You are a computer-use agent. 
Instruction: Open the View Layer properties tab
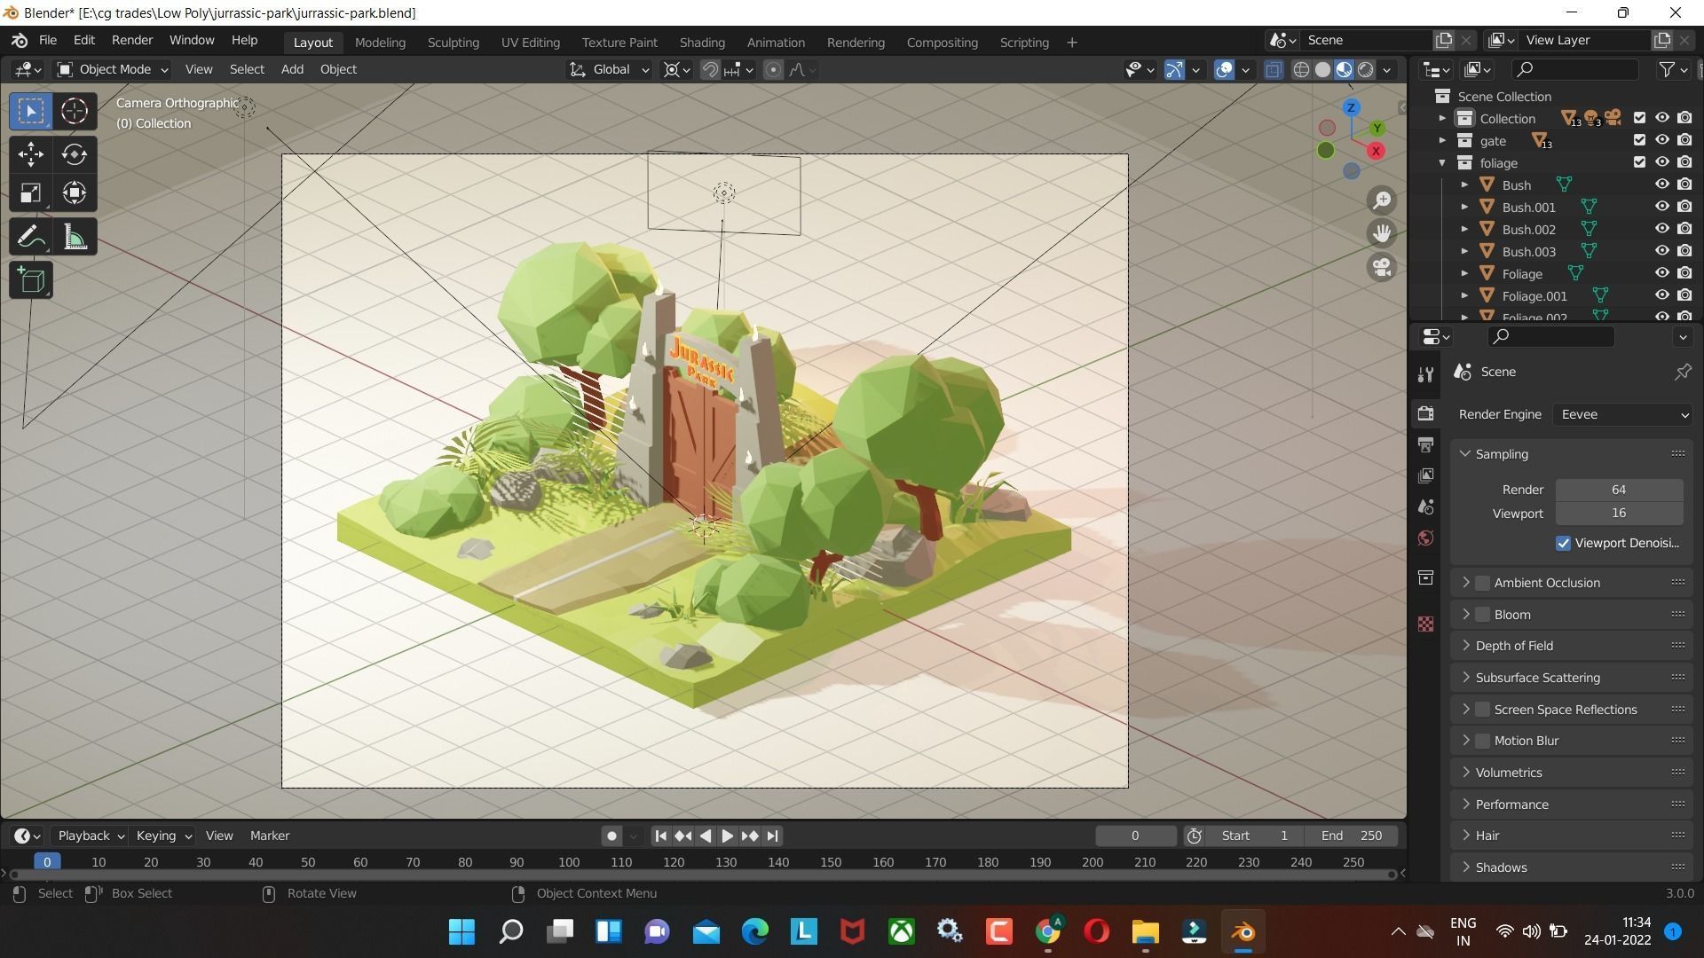1426,475
